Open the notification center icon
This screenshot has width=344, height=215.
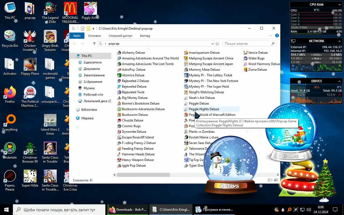pyautogui.click(x=335, y=210)
